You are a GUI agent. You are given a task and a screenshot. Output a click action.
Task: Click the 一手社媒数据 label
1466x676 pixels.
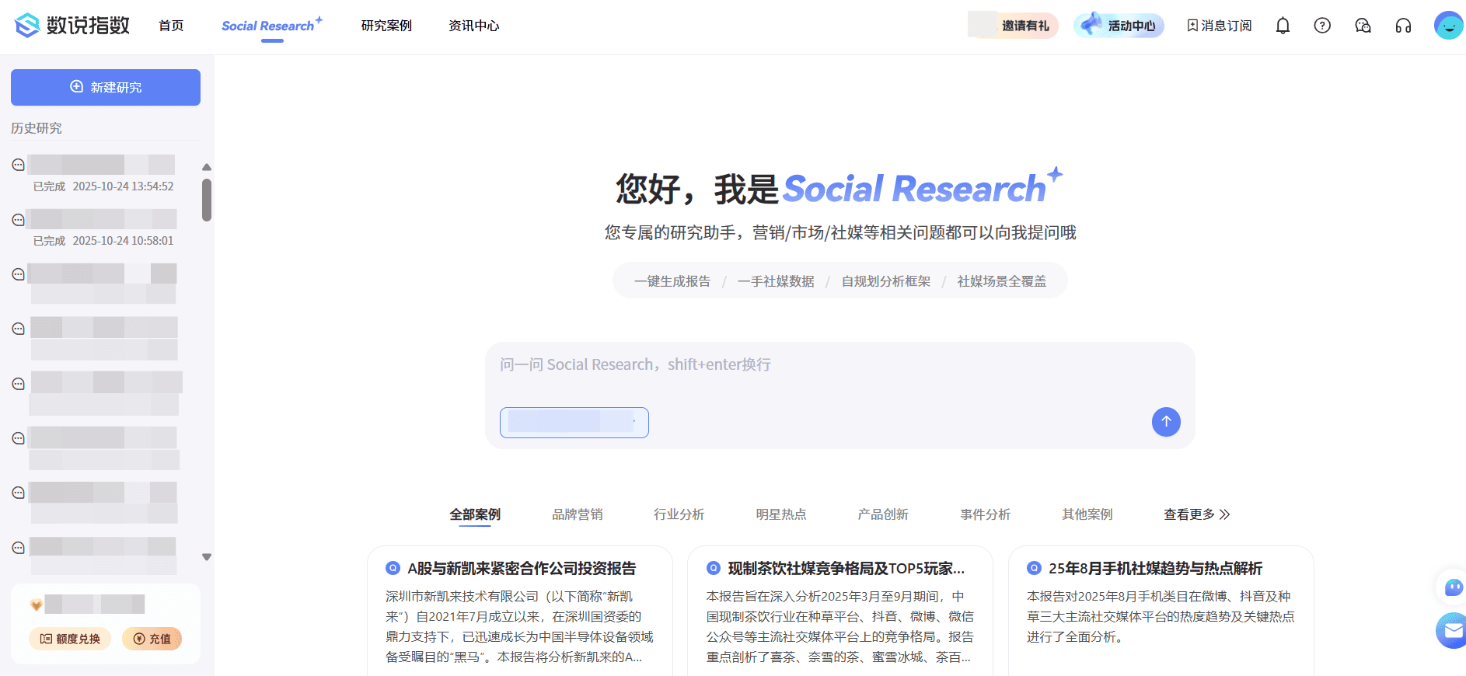pyautogui.click(x=776, y=281)
